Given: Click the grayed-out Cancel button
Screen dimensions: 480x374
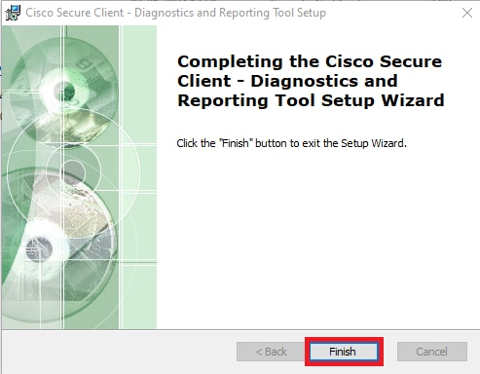Looking at the screenshot, I should (432, 352).
